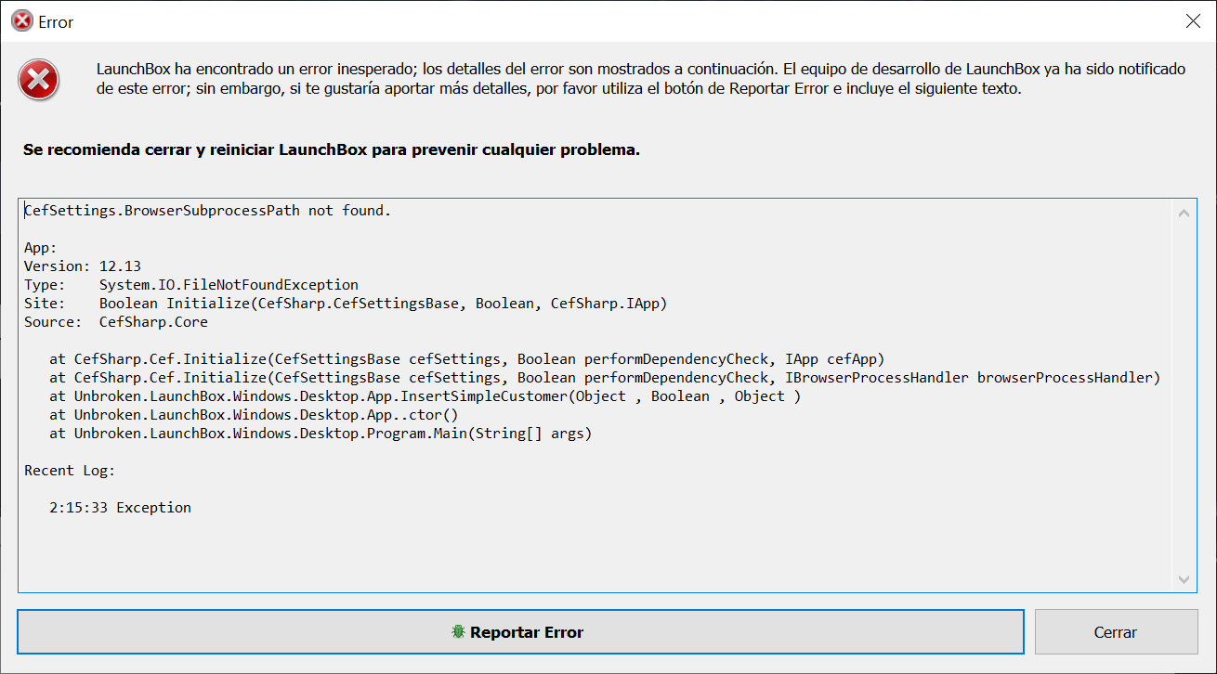Click the "Source: CefSharp.Core" line
Viewport: 1217px width, 674px height.
[x=116, y=322]
